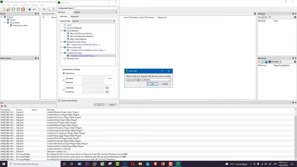Open the File menu
The image size is (297, 167).
(x=2, y=5)
